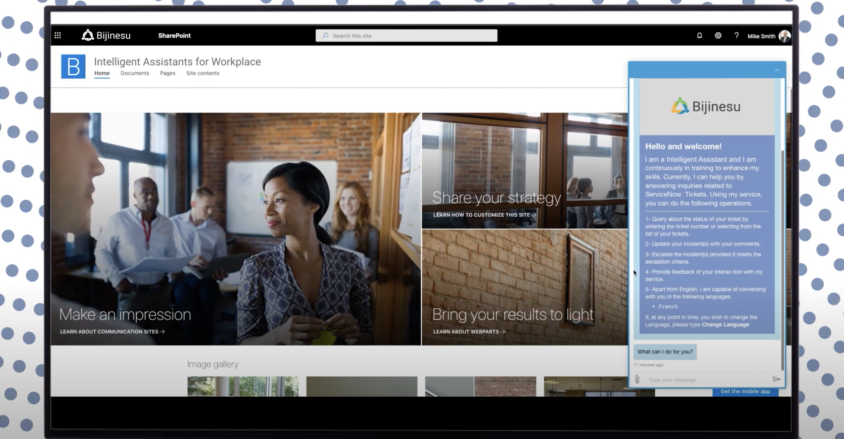Click Get the mobile app button
Image resolution: width=844 pixels, height=439 pixels.
745,391
